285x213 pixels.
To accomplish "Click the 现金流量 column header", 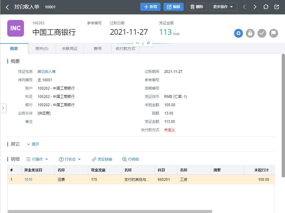I will (x=105, y=170).
